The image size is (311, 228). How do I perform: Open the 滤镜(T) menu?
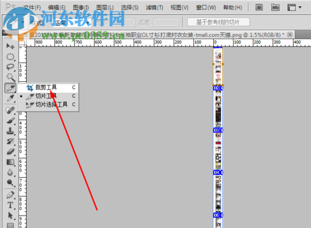[154, 7]
